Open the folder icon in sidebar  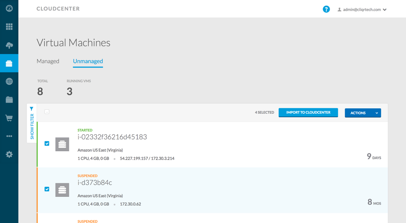click(x=9, y=100)
